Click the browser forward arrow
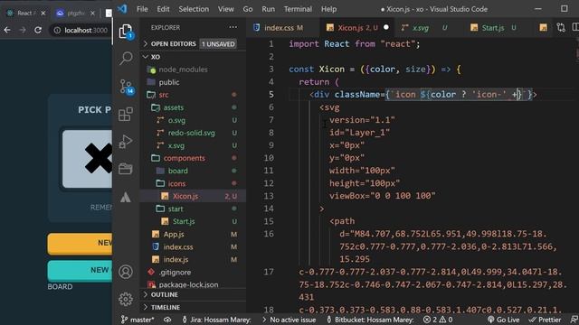Image resolution: width=579 pixels, height=325 pixels. pyautogui.click(x=23, y=30)
